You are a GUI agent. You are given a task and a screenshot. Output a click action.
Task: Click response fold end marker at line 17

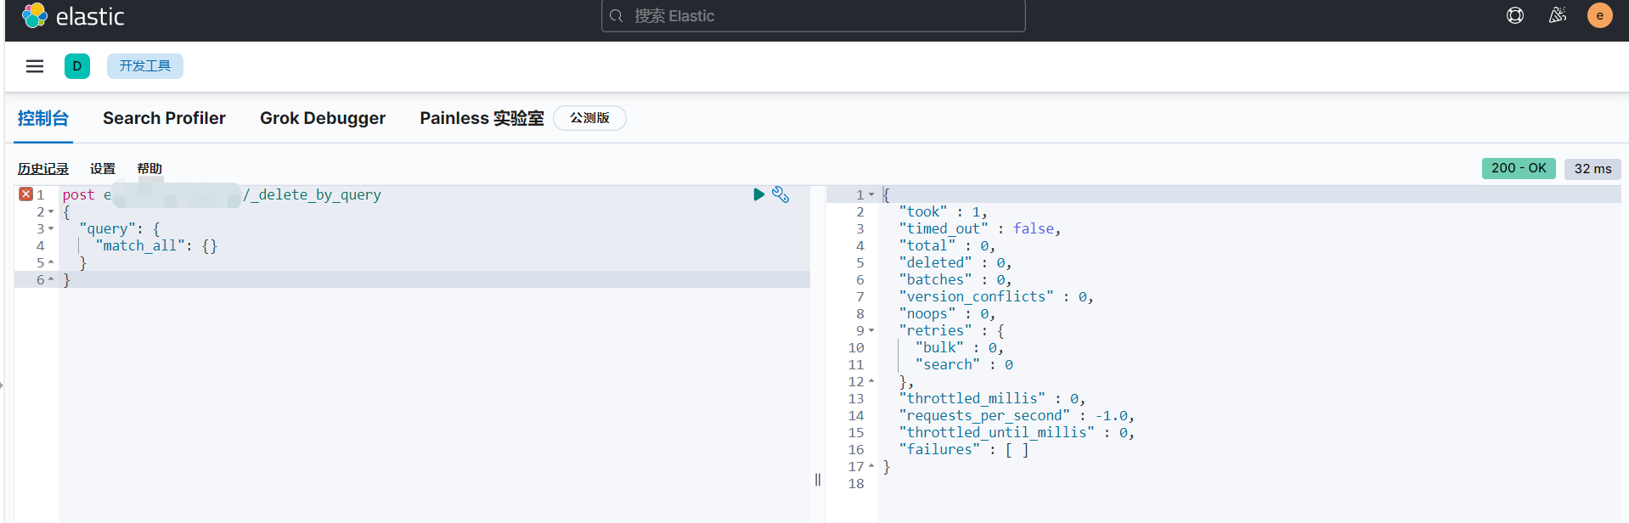[871, 466]
